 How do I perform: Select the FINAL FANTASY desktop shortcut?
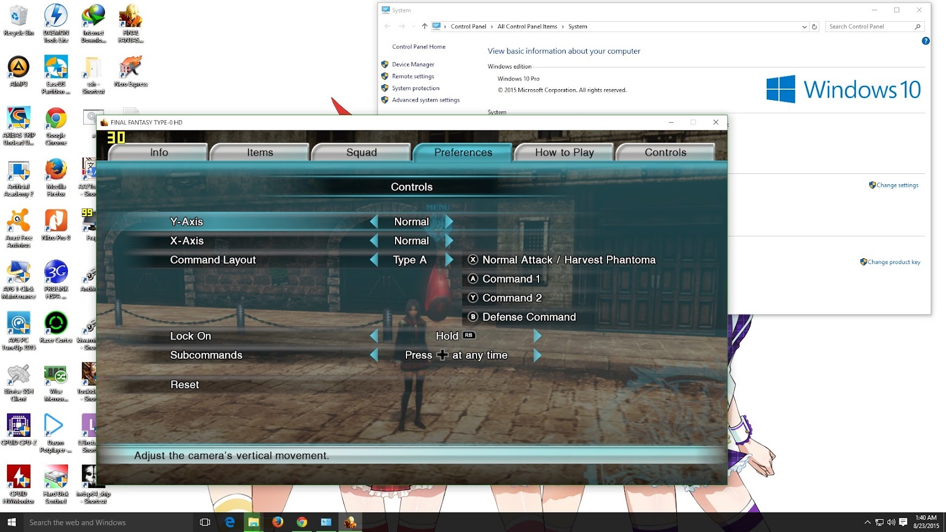click(x=130, y=24)
